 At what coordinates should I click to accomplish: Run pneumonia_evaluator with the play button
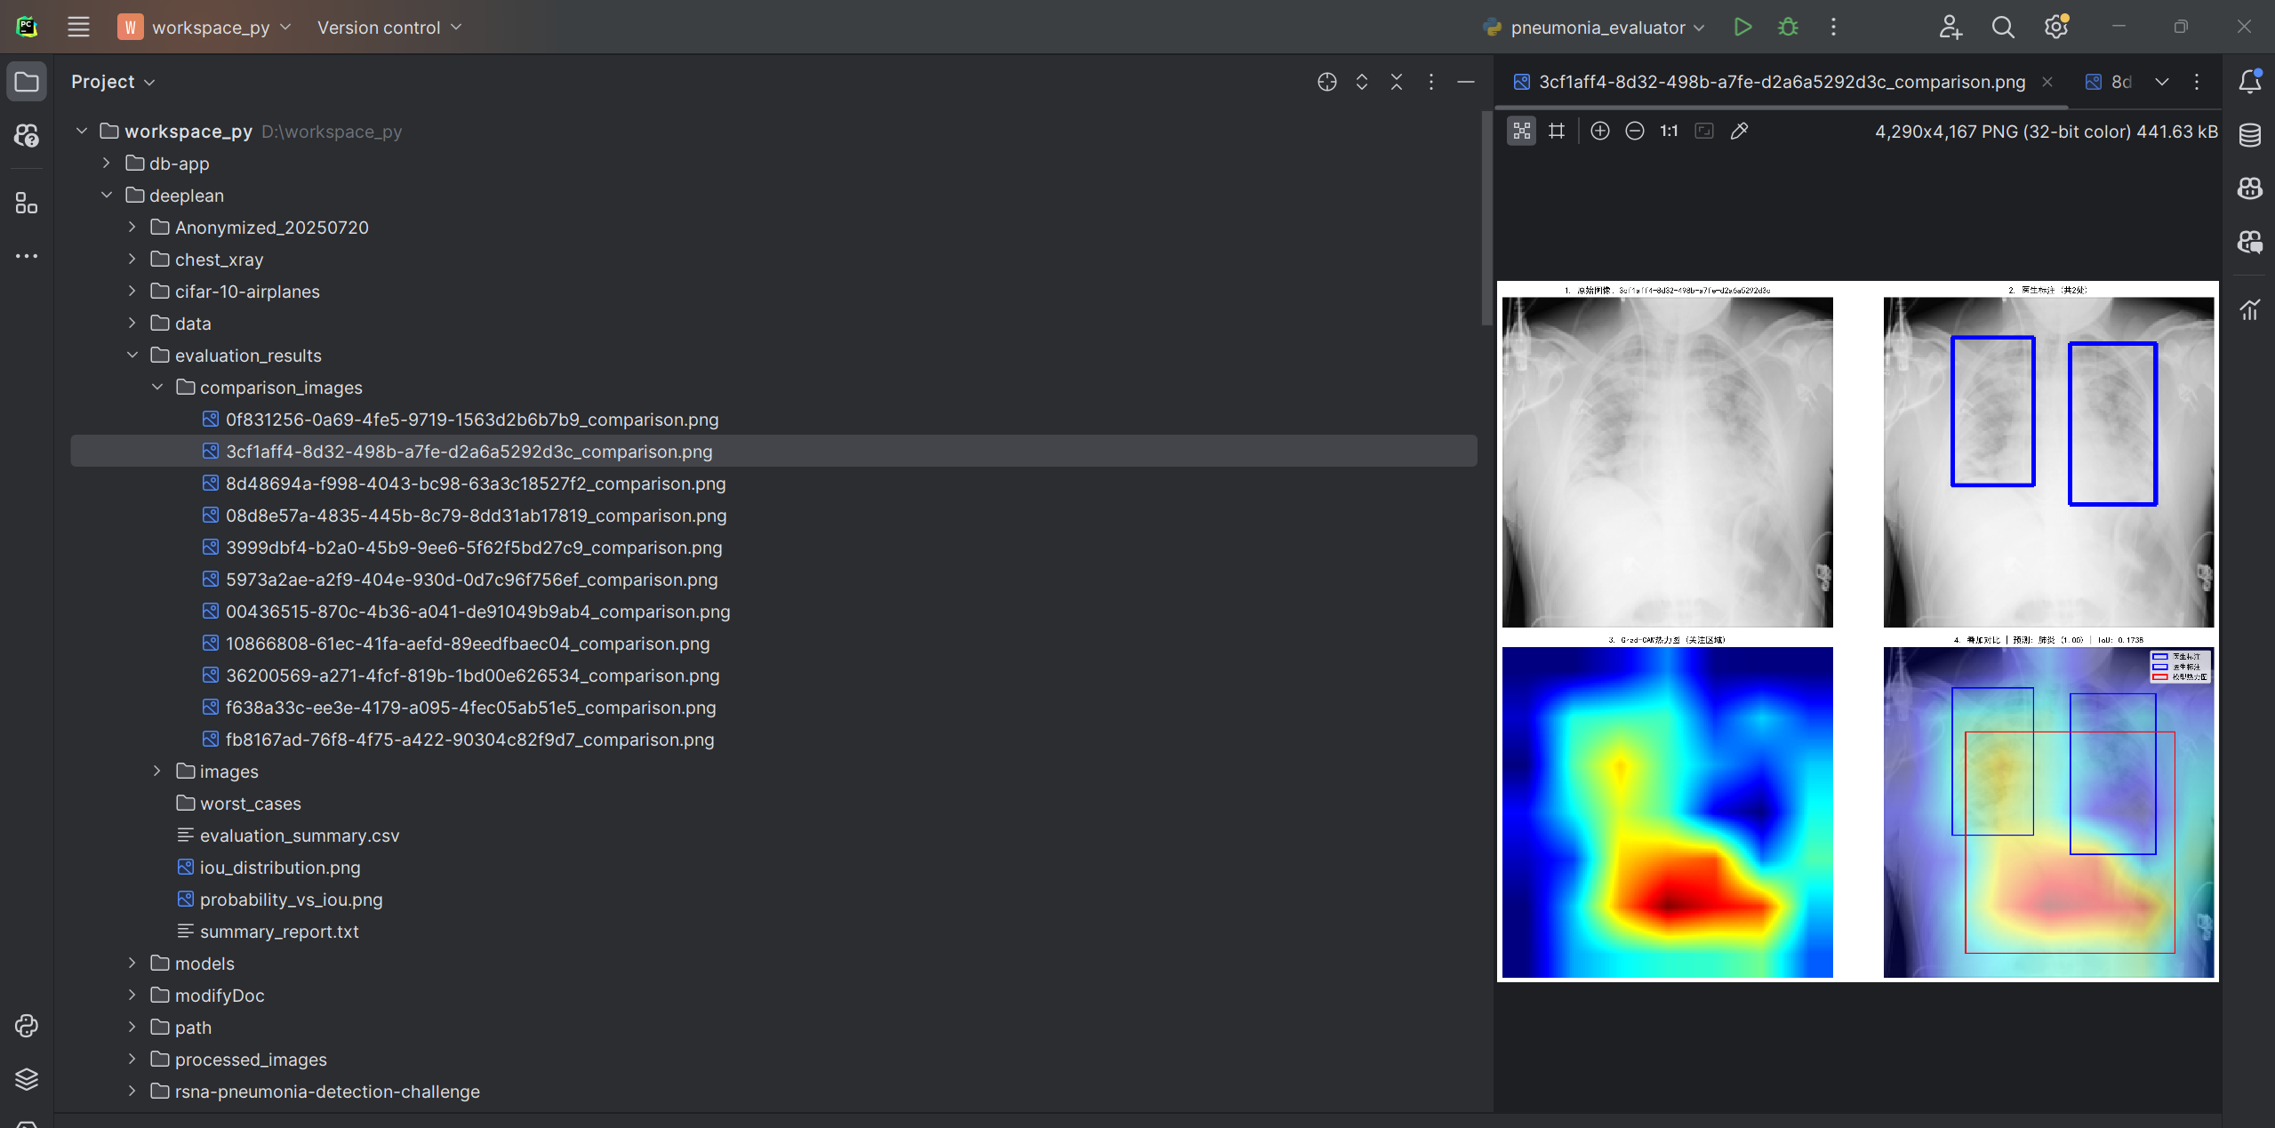click(x=1742, y=27)
